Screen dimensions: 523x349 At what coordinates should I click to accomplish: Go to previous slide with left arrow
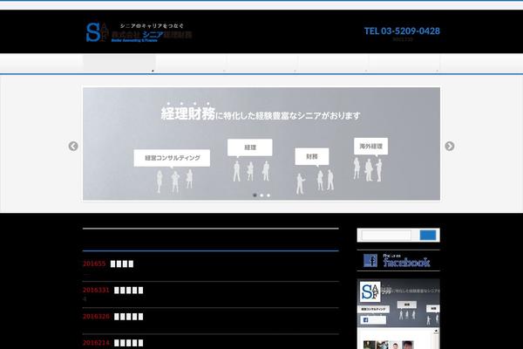(73, 146)
